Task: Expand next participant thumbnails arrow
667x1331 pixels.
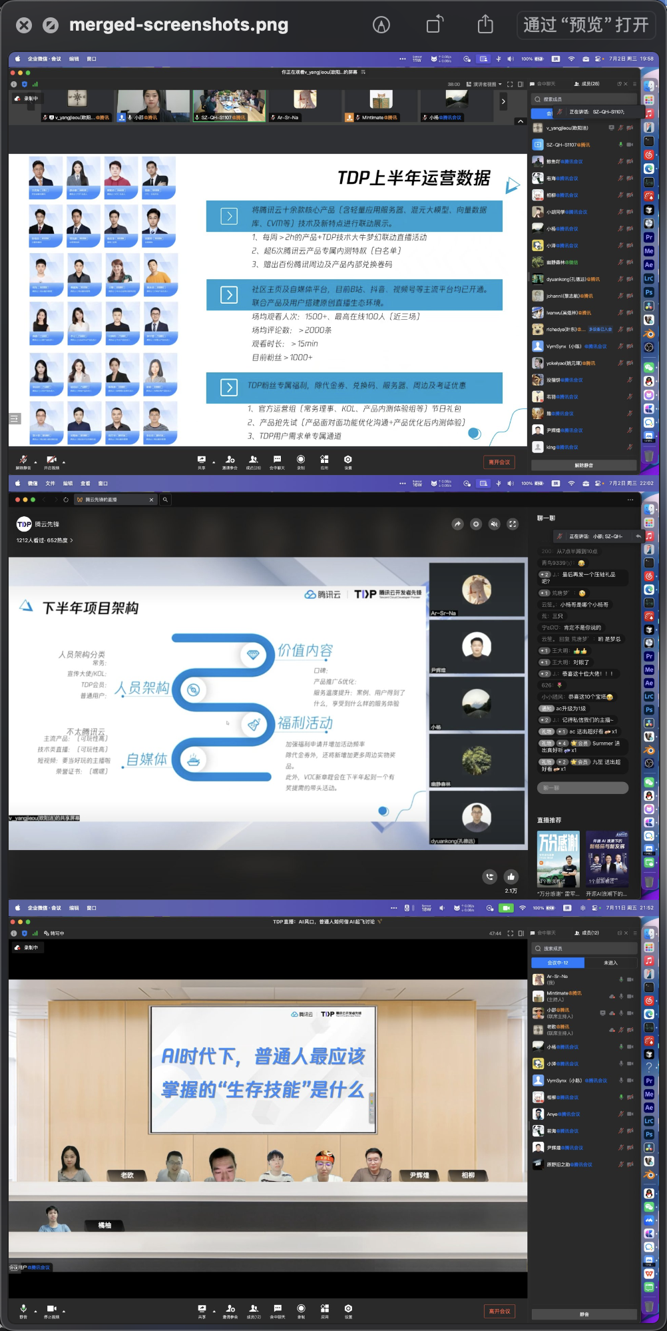Action: click(x=503, y=101)
